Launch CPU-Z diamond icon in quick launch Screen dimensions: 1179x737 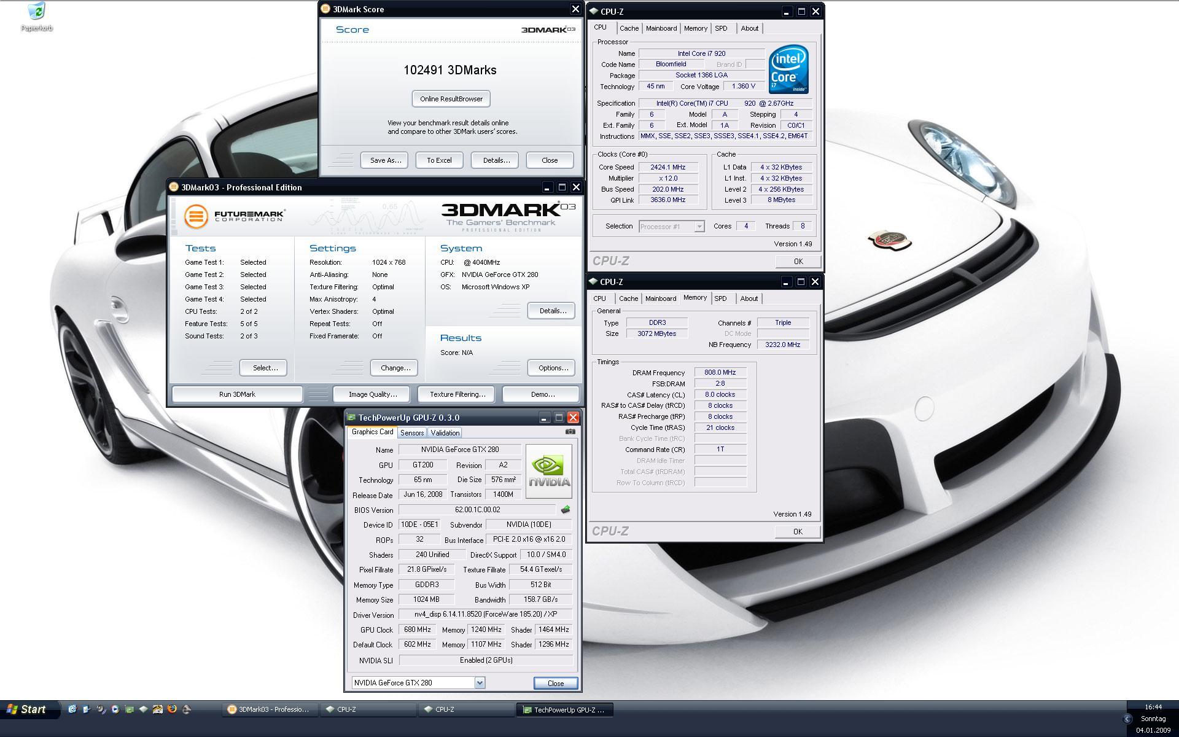coord(143,709)
